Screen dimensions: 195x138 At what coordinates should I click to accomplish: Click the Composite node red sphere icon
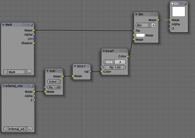coord(185,4)
